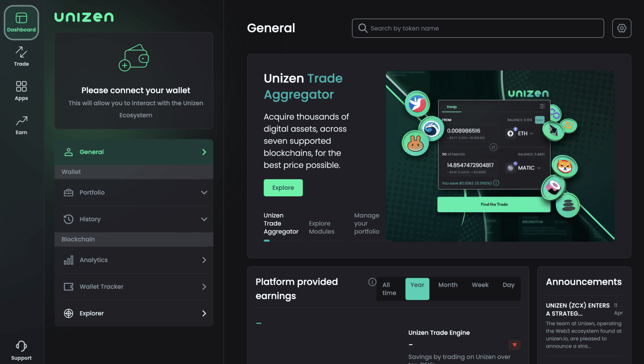The image size is (644, 364).
Task: Click the Wallet Tracker icon
Action: coord(69,287)
